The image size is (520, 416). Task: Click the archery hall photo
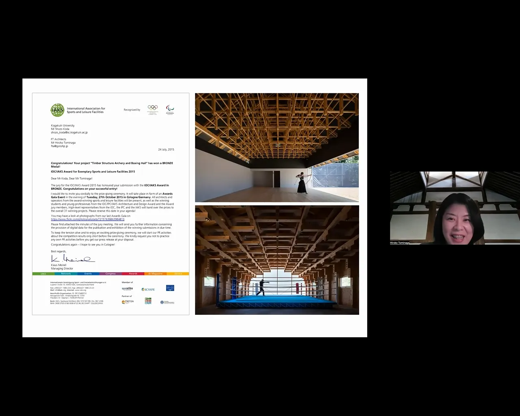point(277,147)
